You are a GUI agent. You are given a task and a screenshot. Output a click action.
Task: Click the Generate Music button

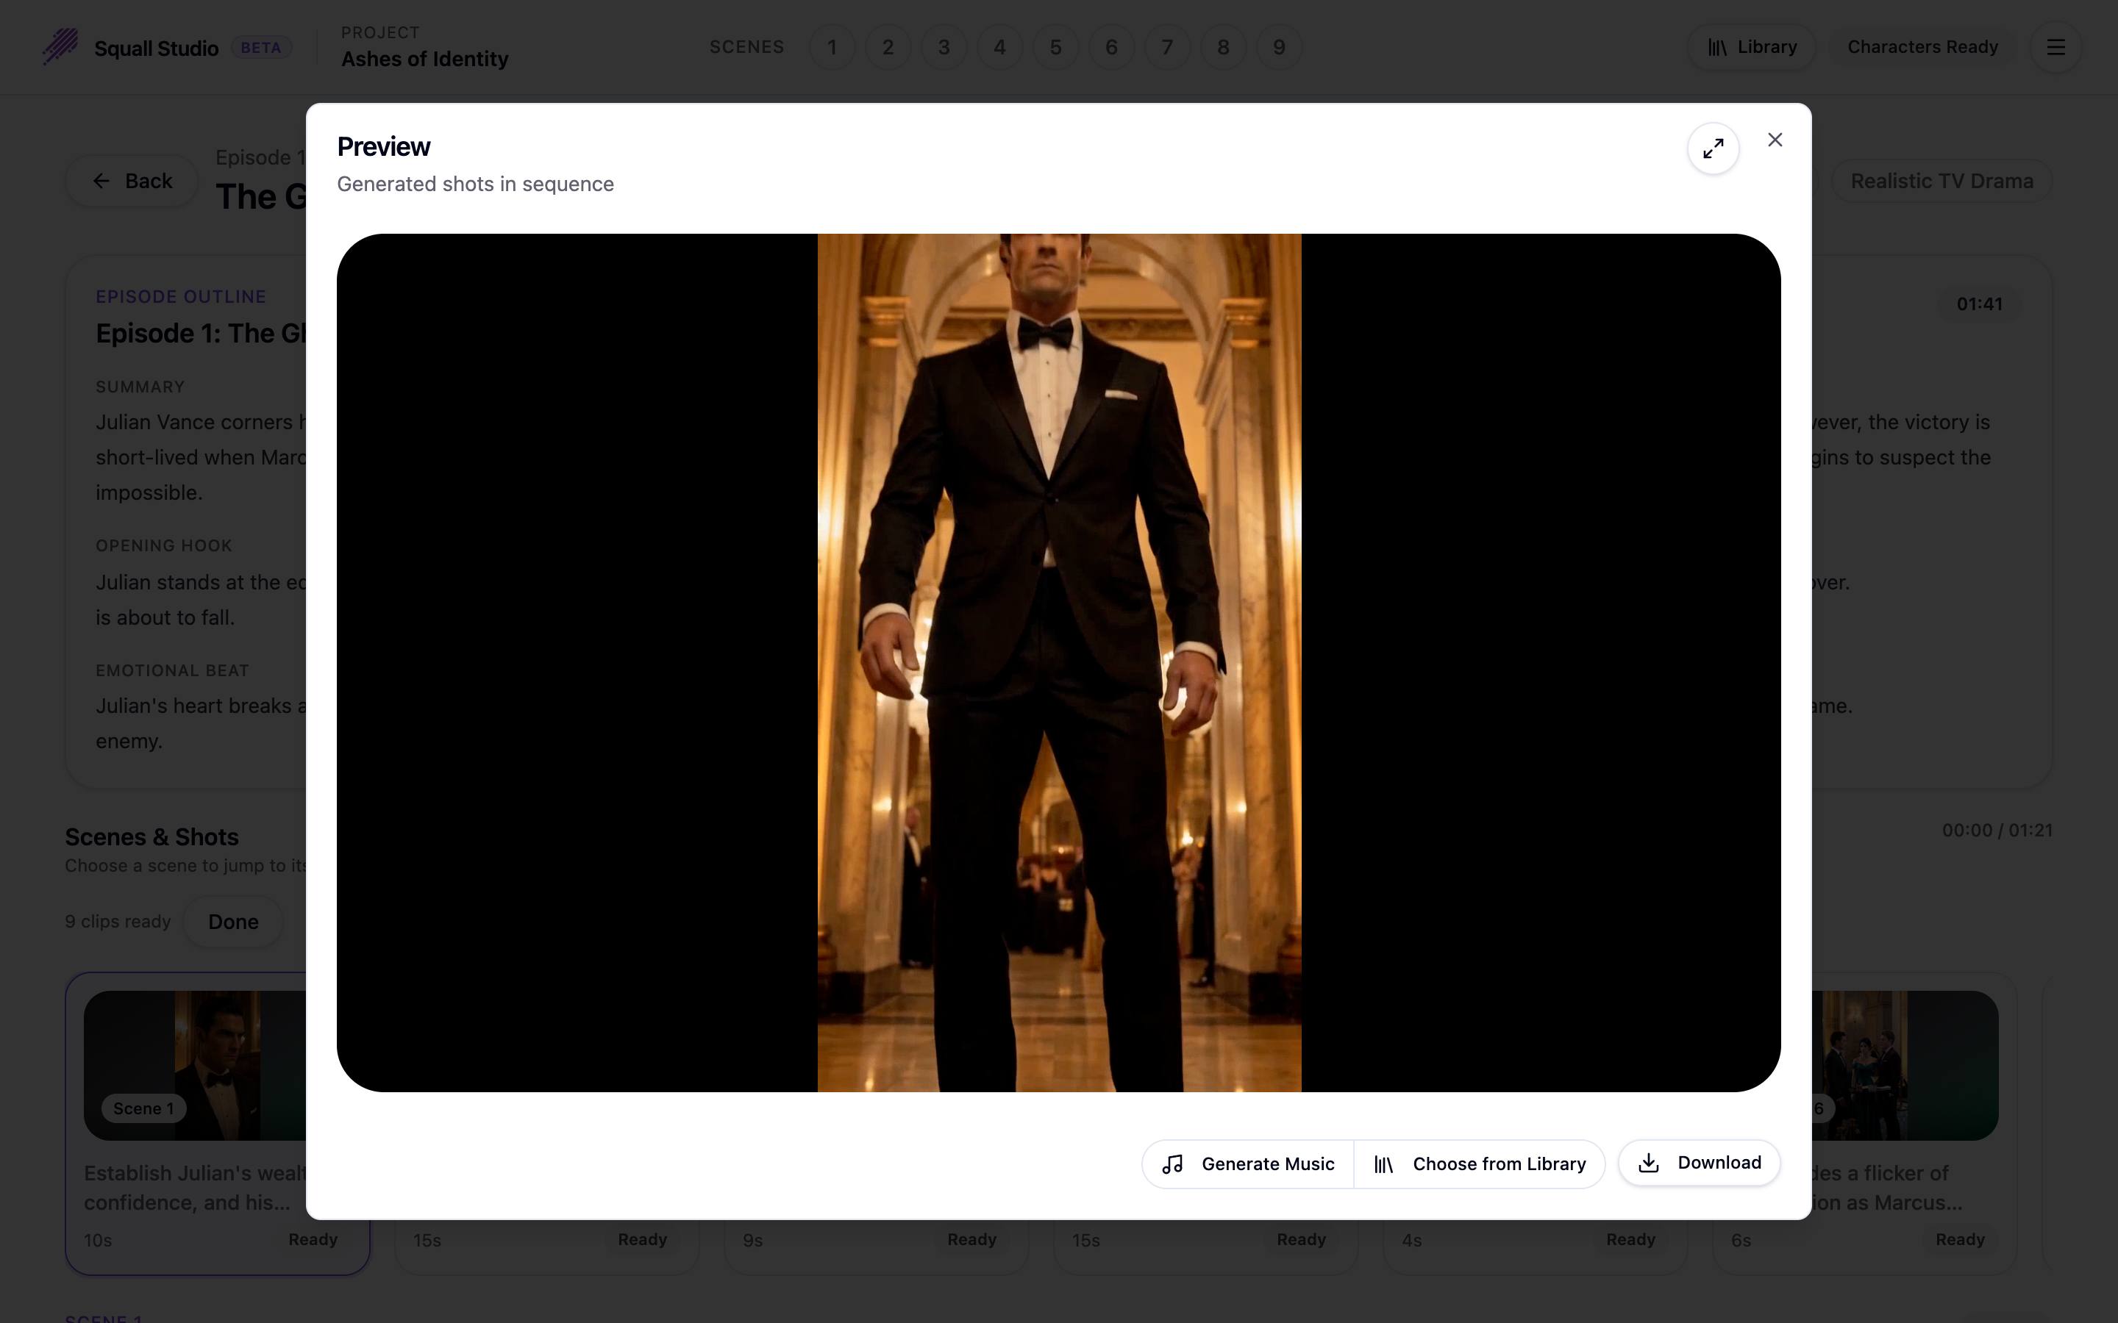point(1248,1164)
